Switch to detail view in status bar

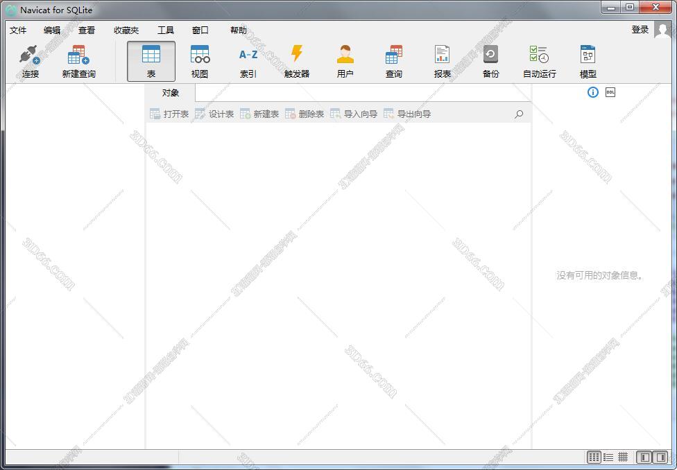point(623,457)
